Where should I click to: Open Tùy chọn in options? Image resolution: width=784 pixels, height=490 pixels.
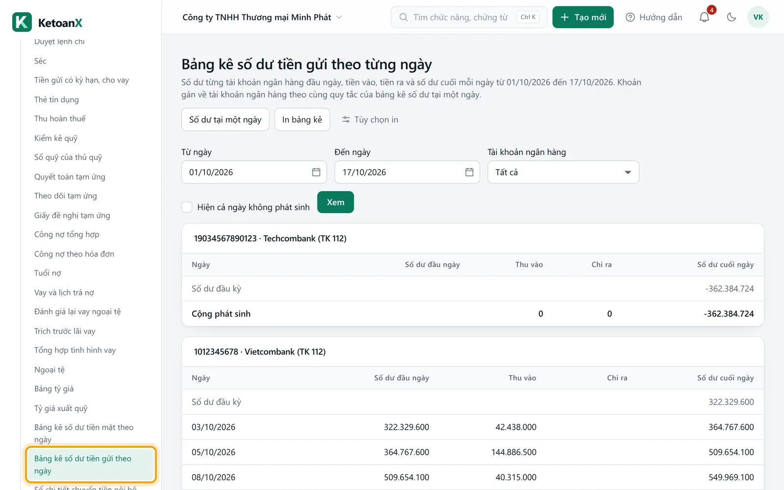(x=370, y=120)
